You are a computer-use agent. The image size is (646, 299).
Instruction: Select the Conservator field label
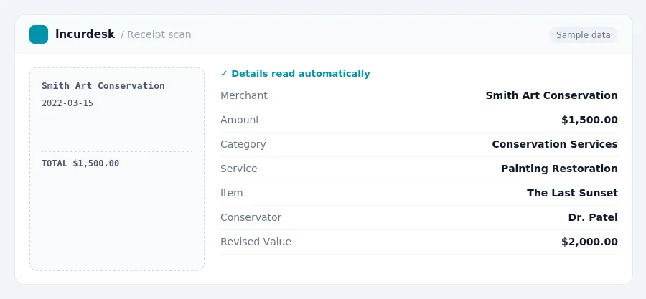click(251, 217)
